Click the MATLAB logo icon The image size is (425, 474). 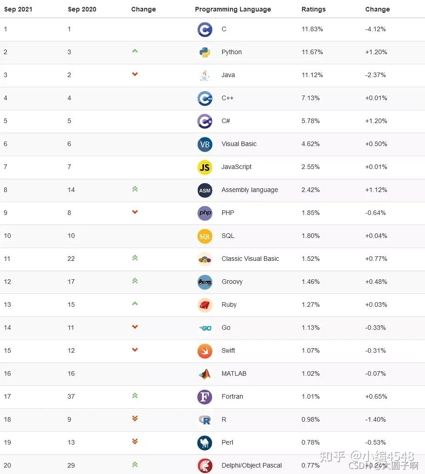coord(205,374)
